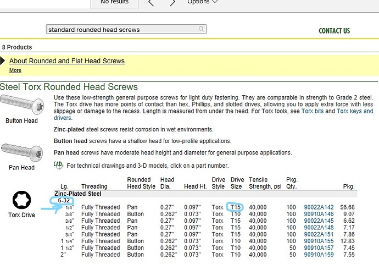
Task: Open part number 90910A155
Action: [x=319, y=241]
